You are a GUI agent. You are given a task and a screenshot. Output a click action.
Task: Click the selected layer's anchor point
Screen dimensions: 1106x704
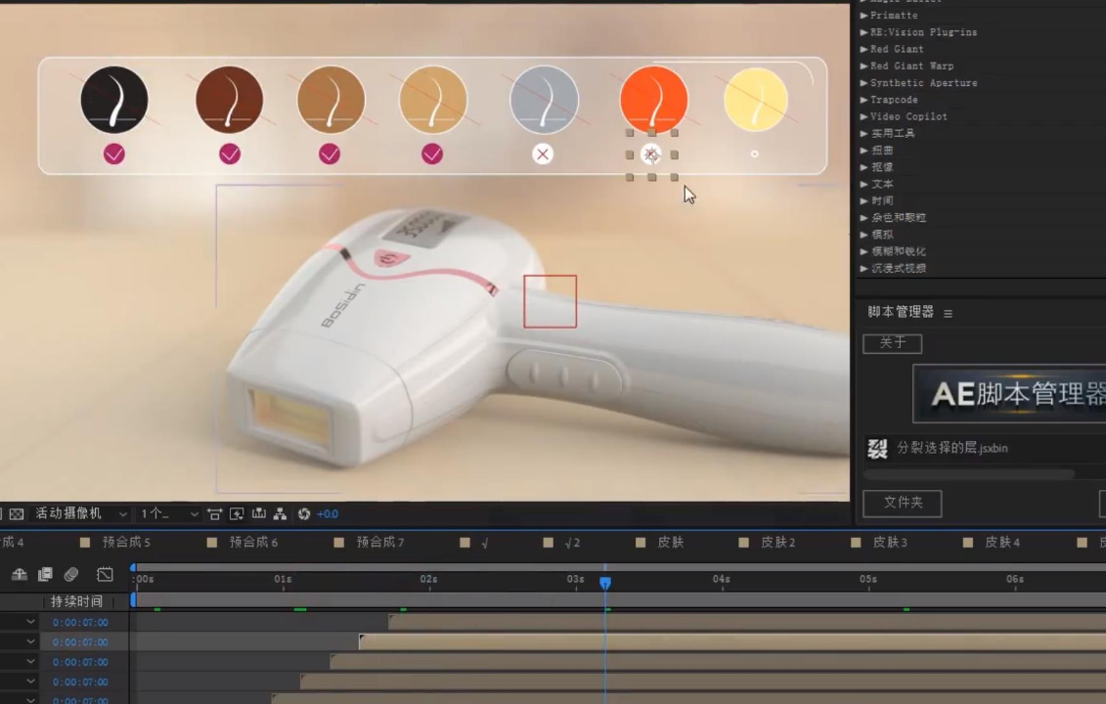click(651, 154)
